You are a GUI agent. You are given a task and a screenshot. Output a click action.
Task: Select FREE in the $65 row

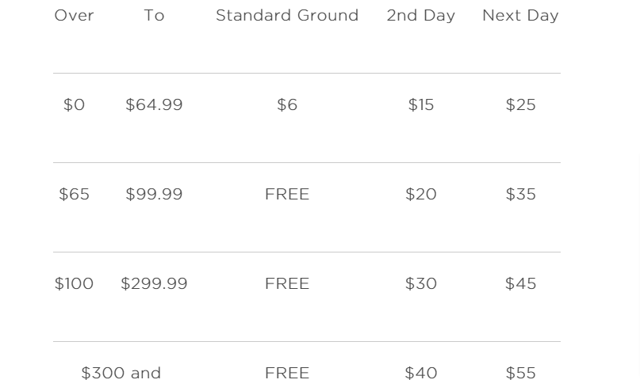pos(287,194)
